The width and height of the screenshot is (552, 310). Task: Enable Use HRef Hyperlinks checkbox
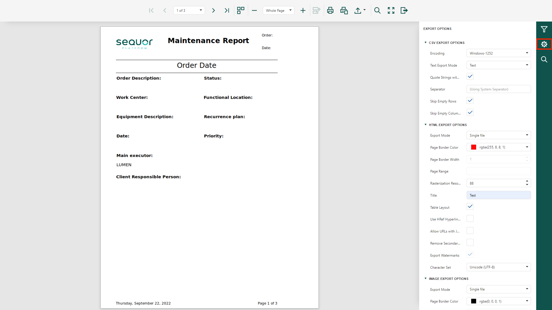(x=470, y=219)
